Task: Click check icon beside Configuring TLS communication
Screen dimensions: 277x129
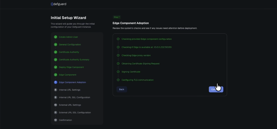Action: point(118,80)
